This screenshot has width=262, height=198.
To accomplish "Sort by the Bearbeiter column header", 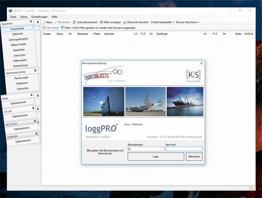I will 83,34.
